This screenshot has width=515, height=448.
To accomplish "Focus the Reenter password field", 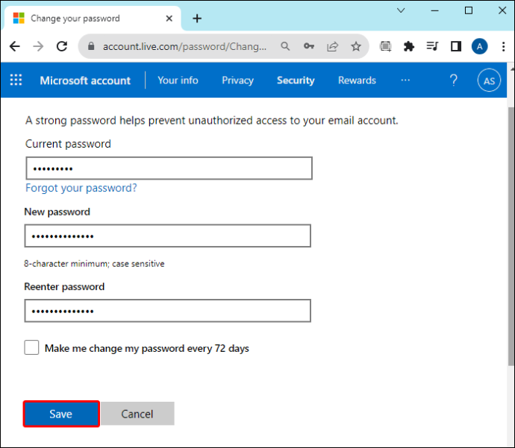I will tap(168, 311).
